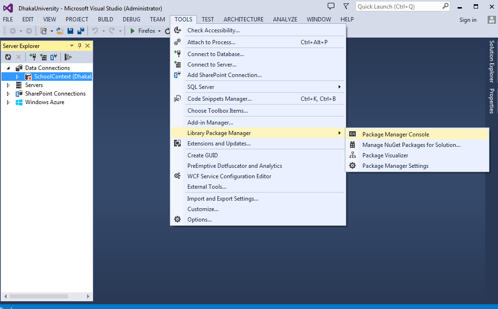Expand the SharePoint Connections node
The image size is (498, 309).
[x=9, y=94]
